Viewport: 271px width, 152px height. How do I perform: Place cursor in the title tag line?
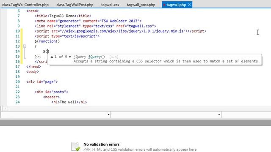(x=63, y=16)
